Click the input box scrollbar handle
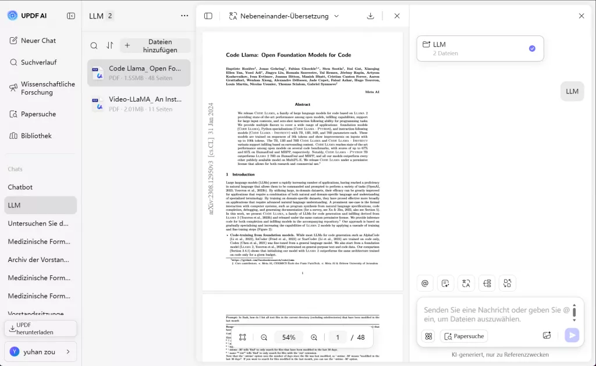 [x=574, y=312]
